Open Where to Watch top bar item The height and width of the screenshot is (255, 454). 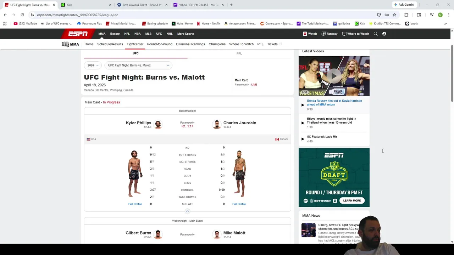coord(355,34)
